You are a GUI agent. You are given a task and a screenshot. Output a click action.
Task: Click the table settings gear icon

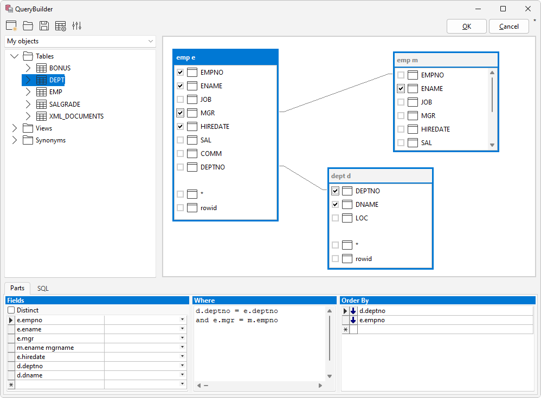coord(60,26)
